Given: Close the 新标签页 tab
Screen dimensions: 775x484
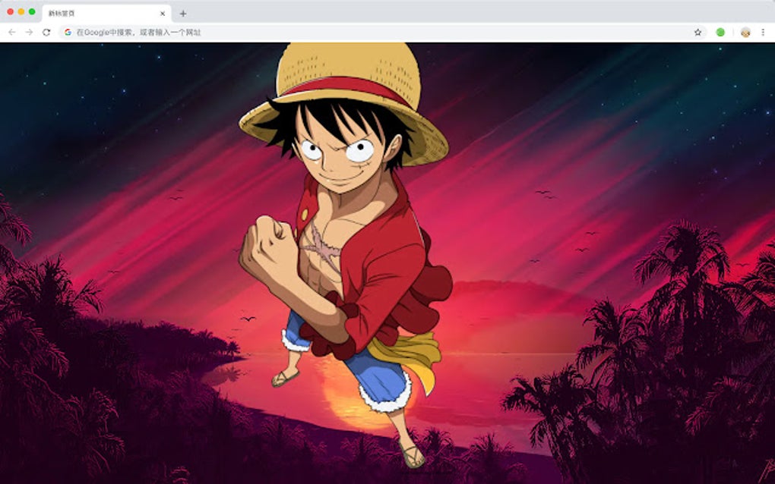Looking at the screenshot, I should [x=161, y=13].
